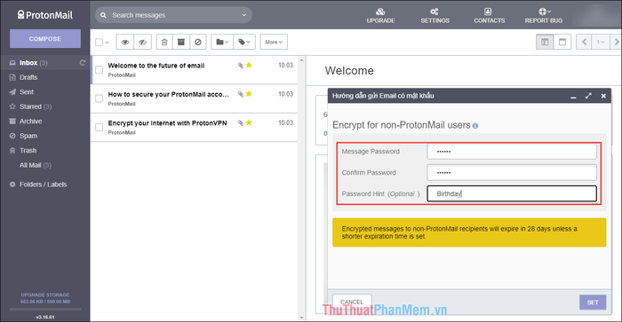
Task: Open the Report Bug menu
Action: [544, 16]
